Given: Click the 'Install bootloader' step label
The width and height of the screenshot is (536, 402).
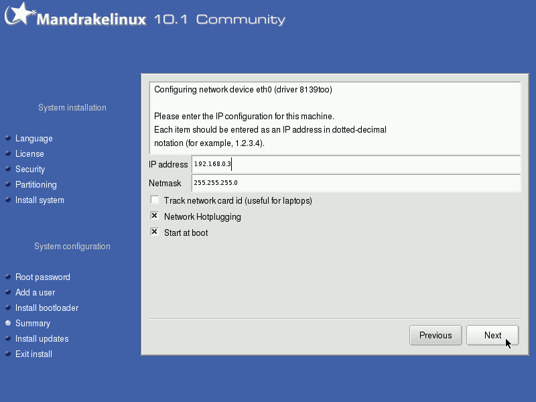Looking at the screenshot, I should [47, 308].
